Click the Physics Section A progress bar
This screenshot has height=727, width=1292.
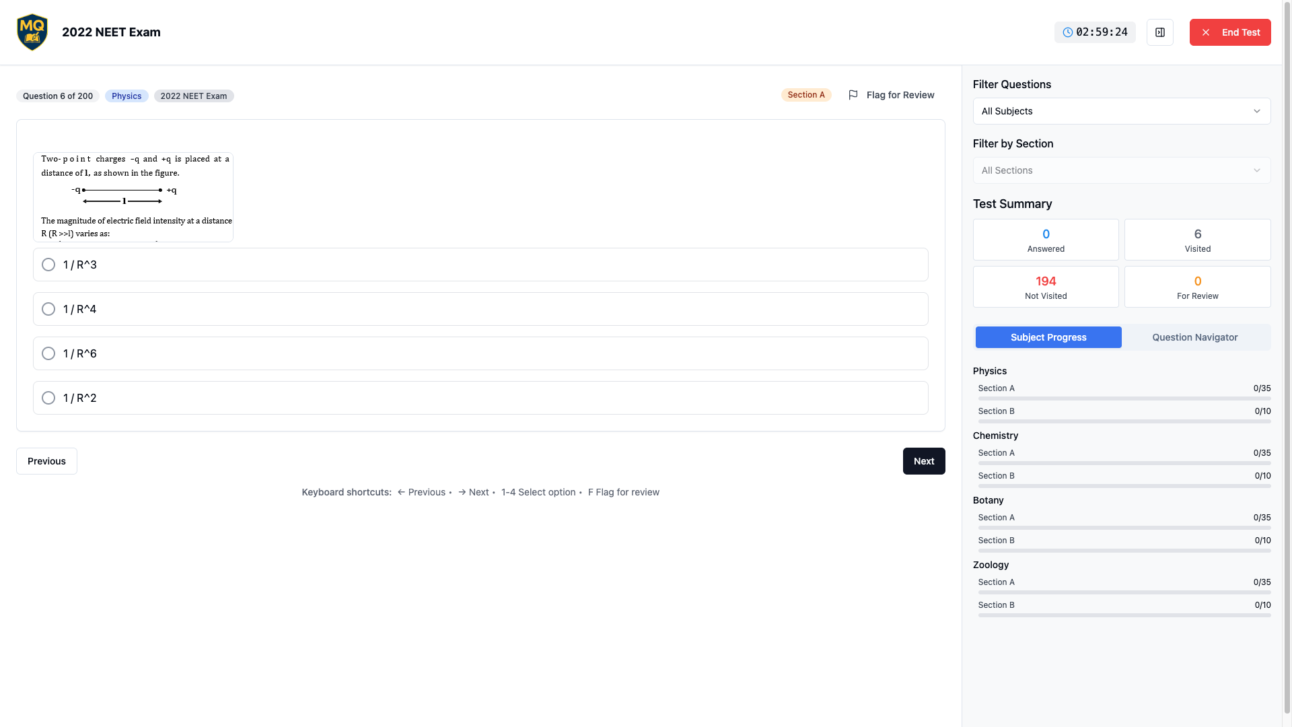[1124, 399]
